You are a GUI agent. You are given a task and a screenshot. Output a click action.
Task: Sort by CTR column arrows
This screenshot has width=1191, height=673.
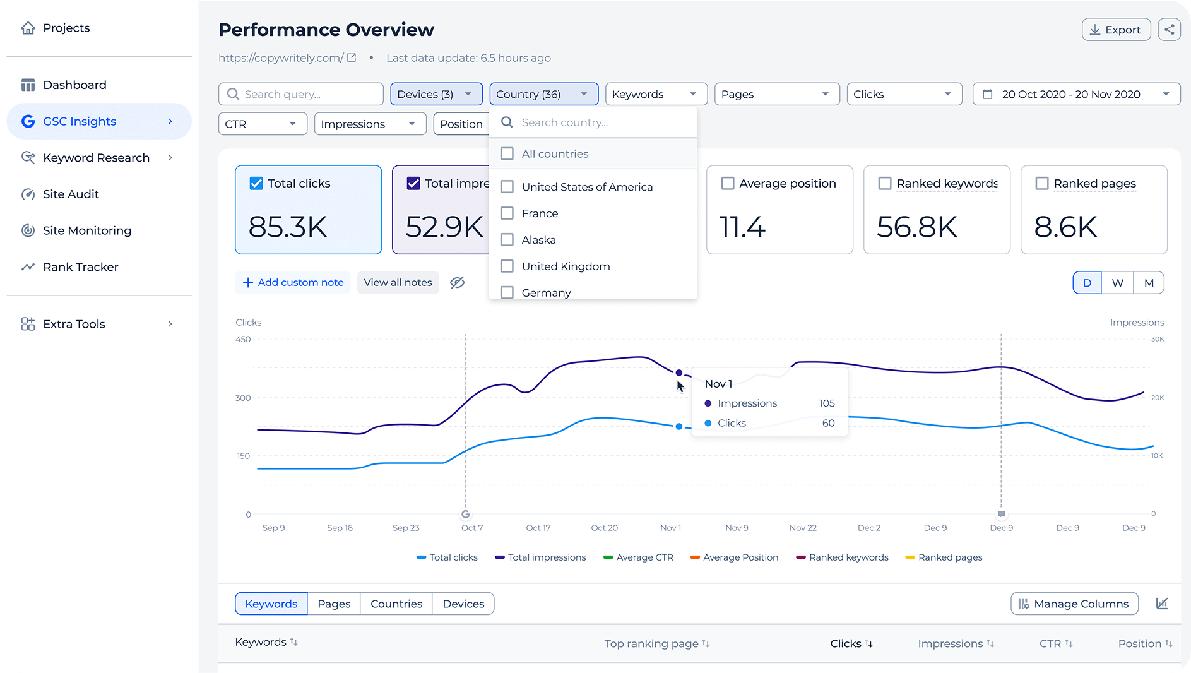pos(1069,643)
